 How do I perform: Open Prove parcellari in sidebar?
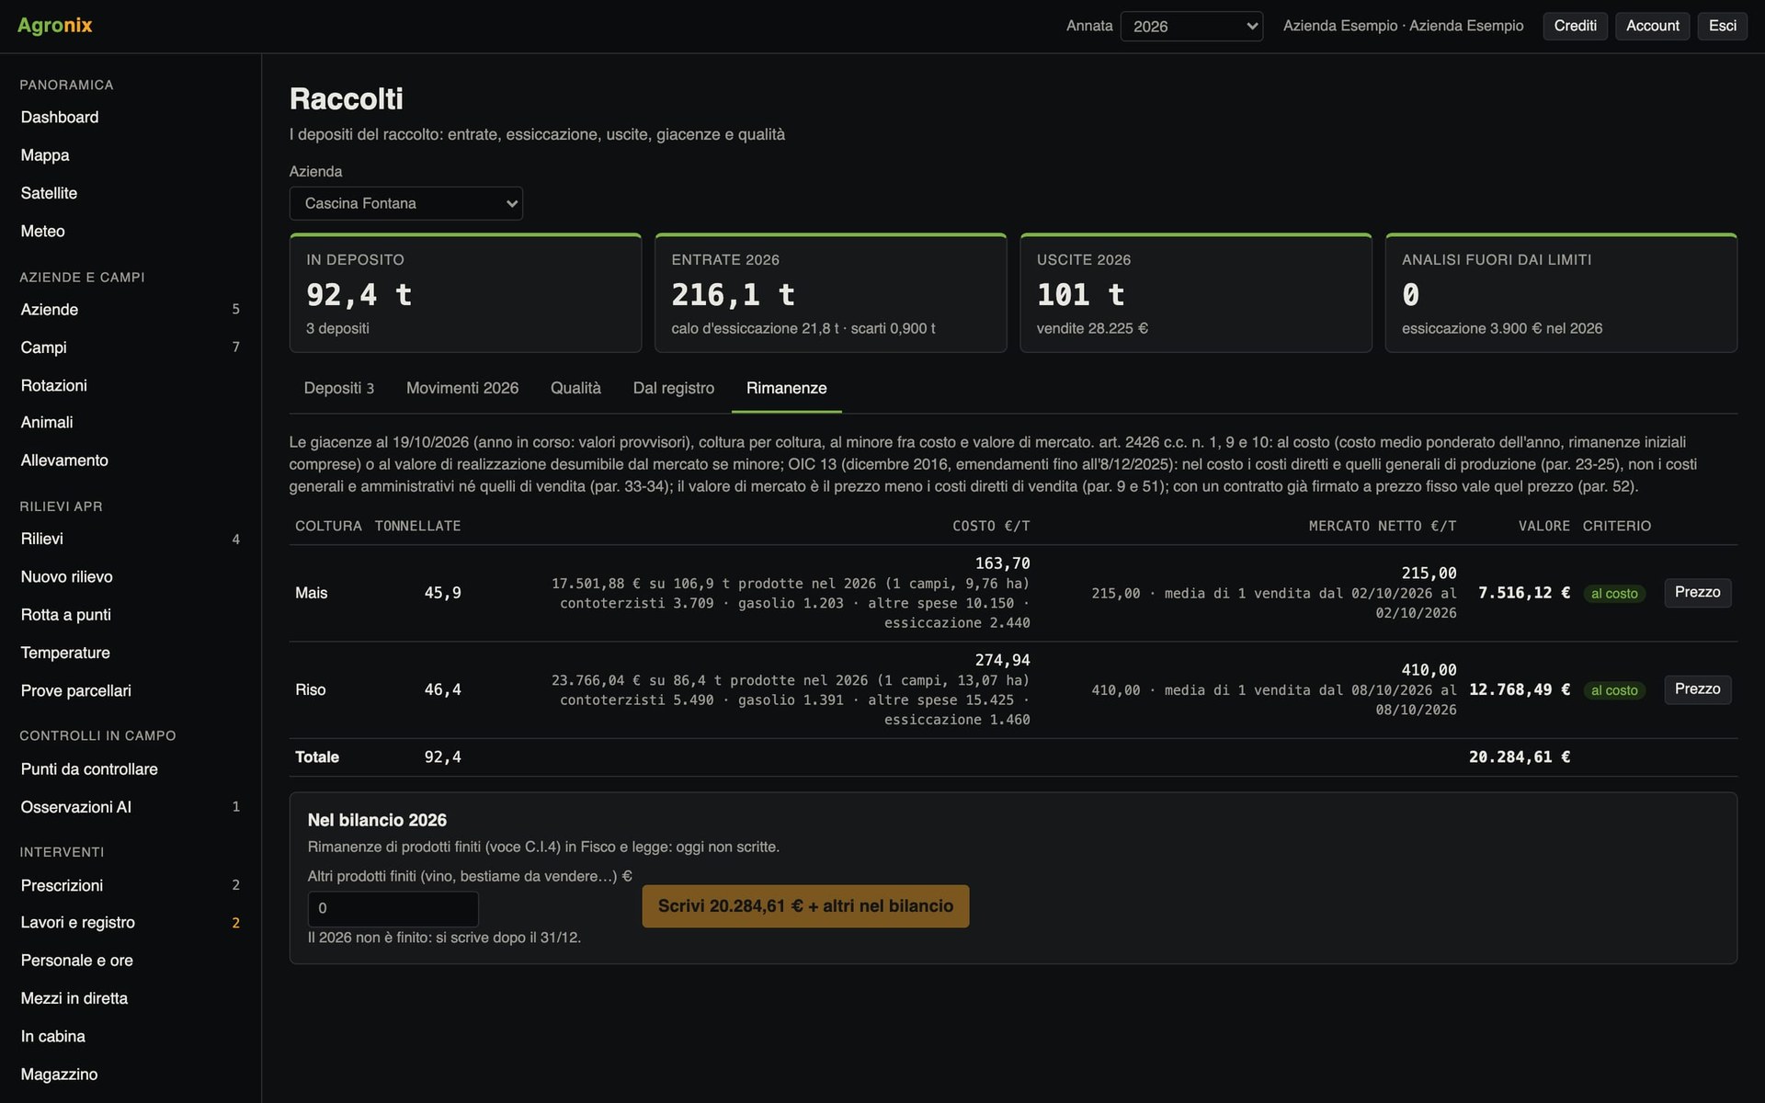[x=131, y=691]
